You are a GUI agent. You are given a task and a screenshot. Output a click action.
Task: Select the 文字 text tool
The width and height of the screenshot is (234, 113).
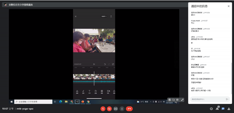(x=90, y=92)
